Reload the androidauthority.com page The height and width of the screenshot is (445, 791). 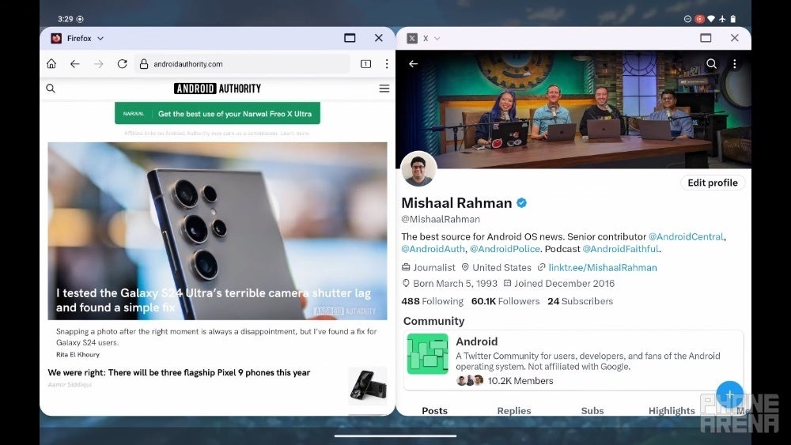[x=122, y=64]
